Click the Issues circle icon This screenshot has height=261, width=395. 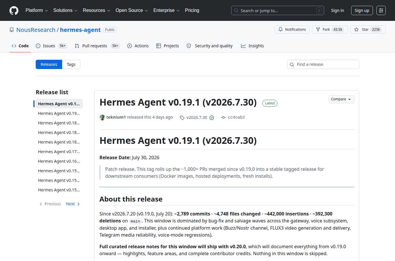coord(38,46)
